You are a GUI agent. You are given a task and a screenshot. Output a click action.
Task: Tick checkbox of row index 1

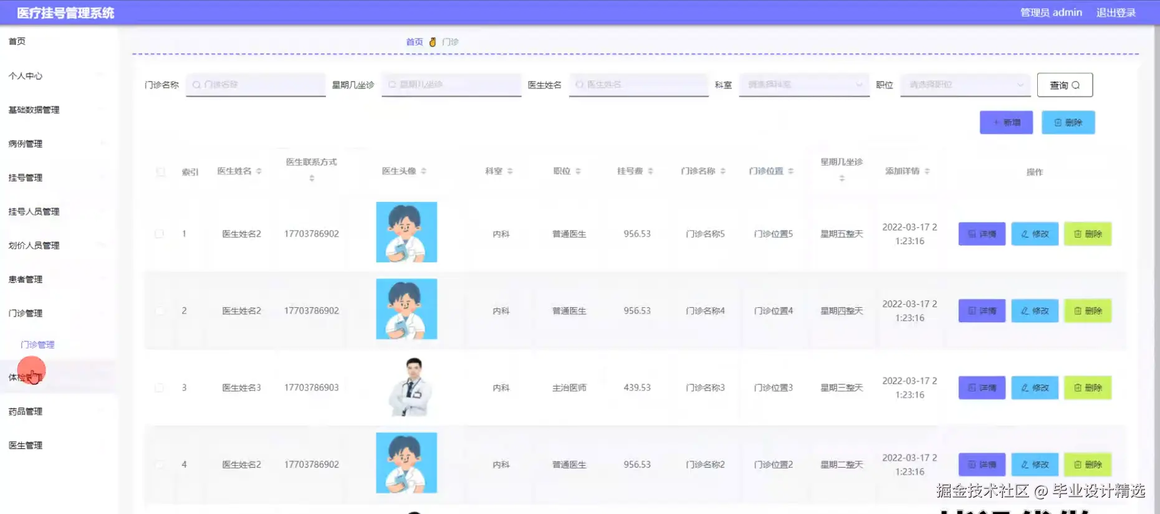pyautogui.click(x=159, y=234)
